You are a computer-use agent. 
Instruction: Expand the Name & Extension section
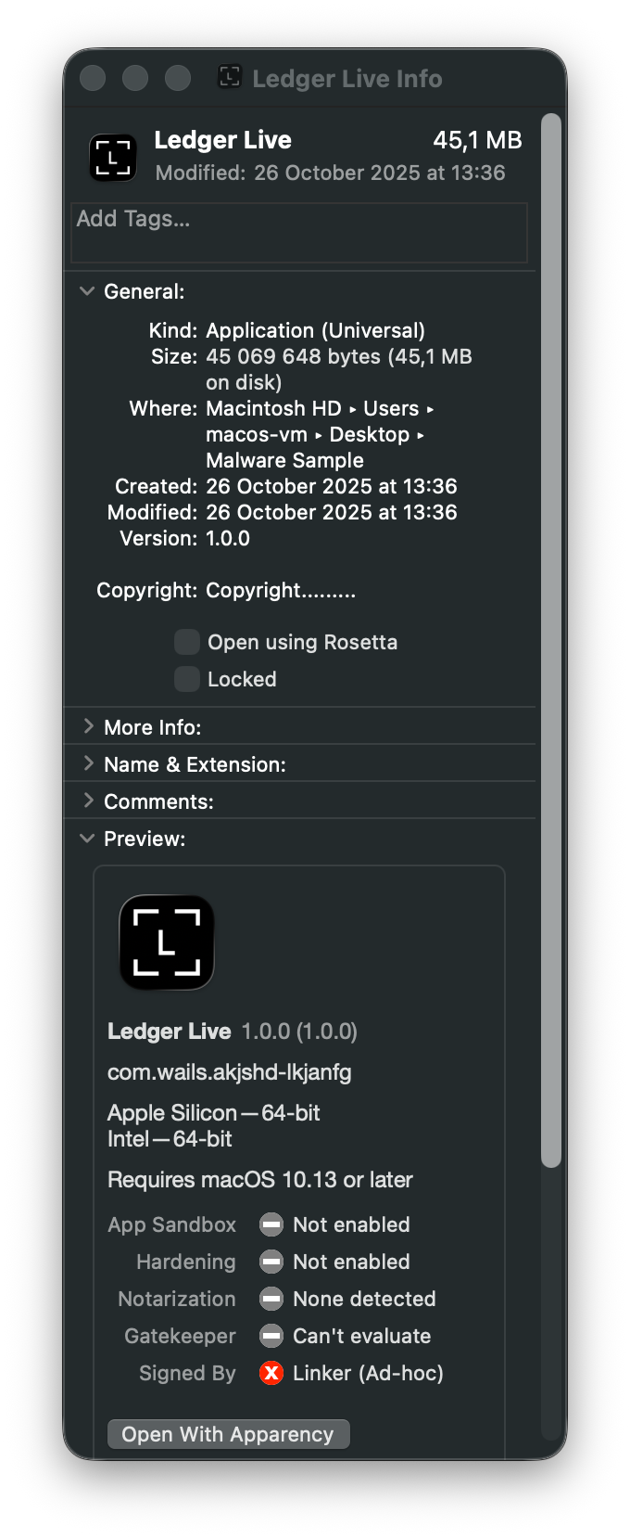pyautogui.click(x=88, y=763)
